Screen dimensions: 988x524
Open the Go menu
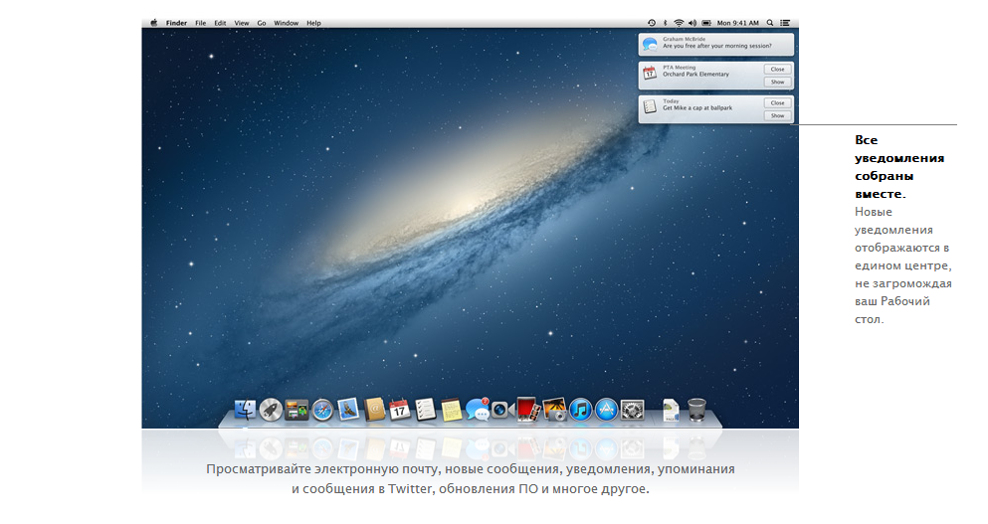pos(262,23)
